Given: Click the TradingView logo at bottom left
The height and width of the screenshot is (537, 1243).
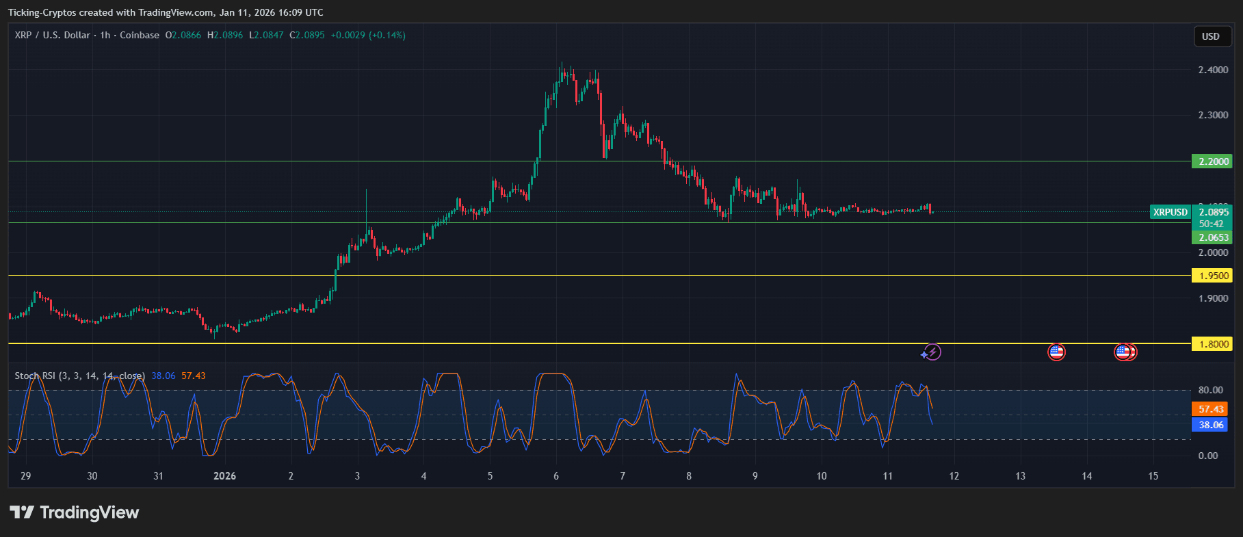Looking at the screenshot, I should [x=74, y=512].
